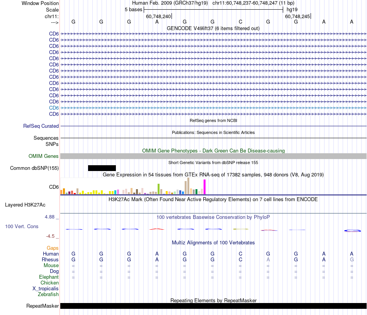Open Publications: Sequences in Scientific Articles title

click(213, 132)
